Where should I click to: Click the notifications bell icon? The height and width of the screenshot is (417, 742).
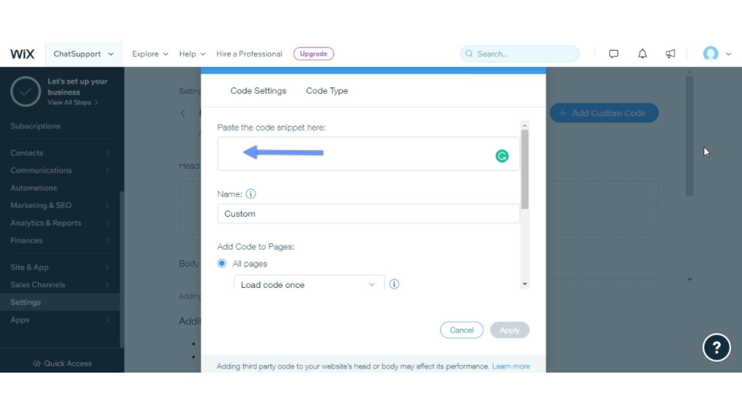tap(643, 53)
